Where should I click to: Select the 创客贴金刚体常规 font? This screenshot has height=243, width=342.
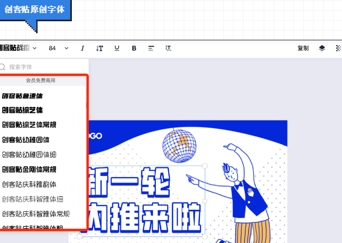[x=29, y=169]
